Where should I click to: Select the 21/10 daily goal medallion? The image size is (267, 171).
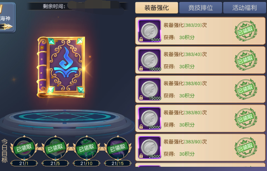(x=87, y=148)
